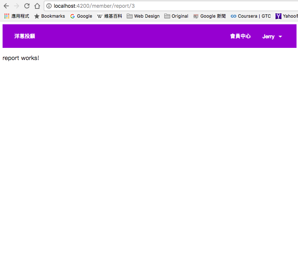Open the Original bookmark folder
This screenshot has height=257, width=298.
click(x=176, y=16)
